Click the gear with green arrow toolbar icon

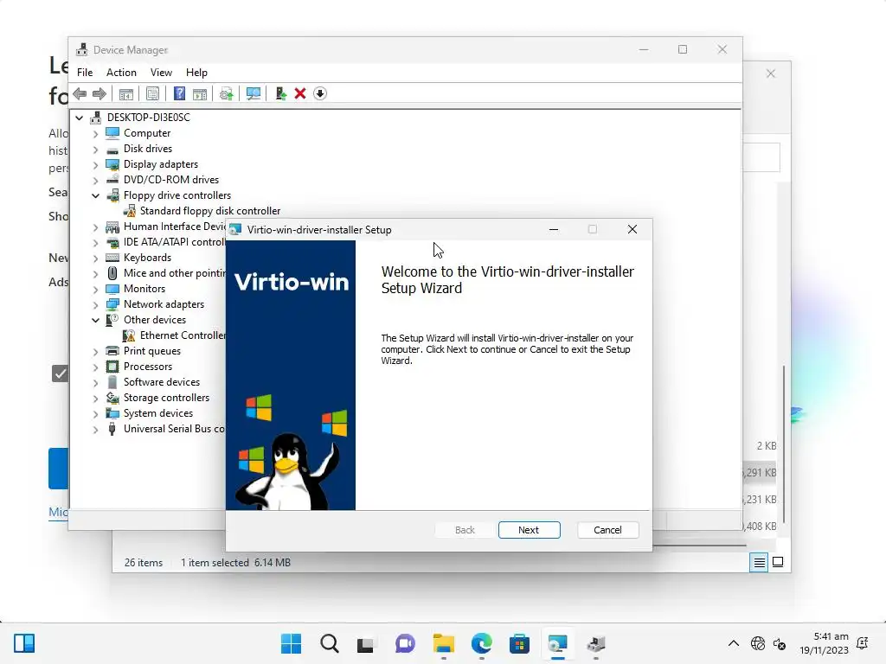point(227,93)
